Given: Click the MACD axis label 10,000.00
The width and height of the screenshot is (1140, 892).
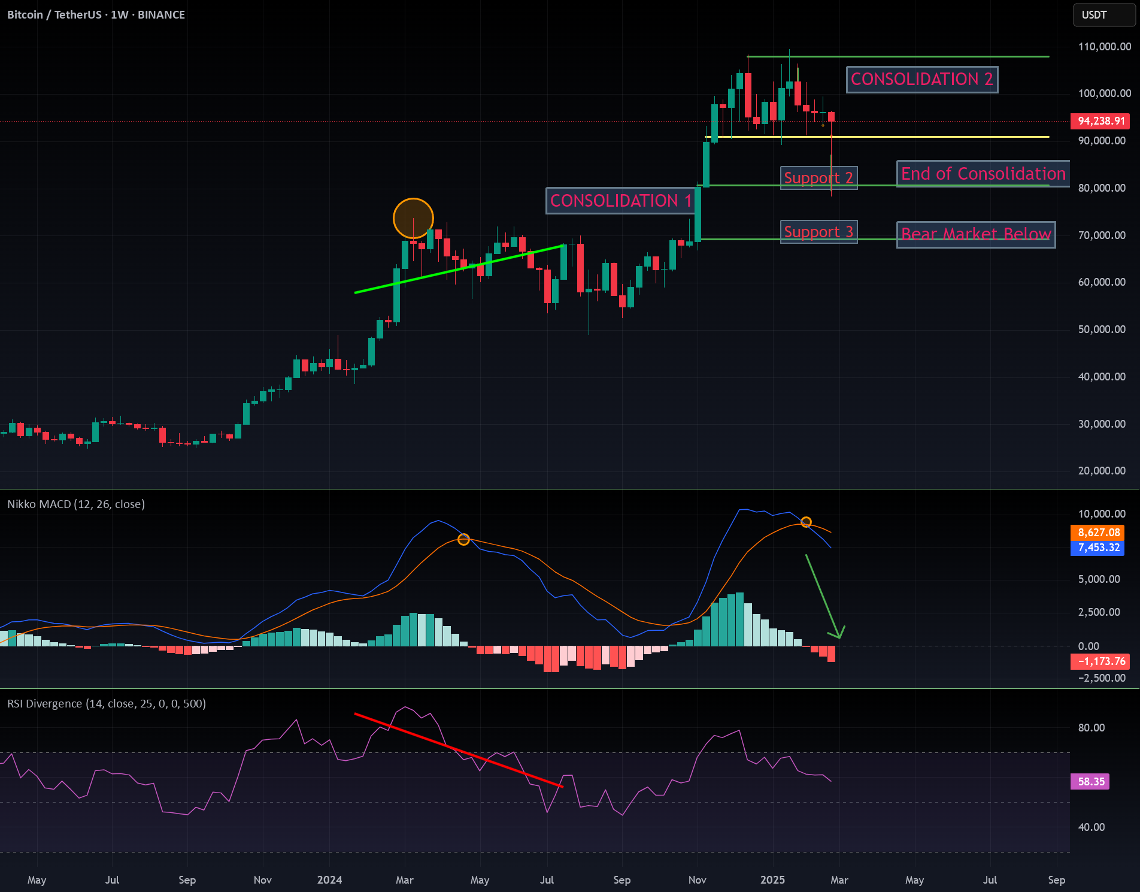Looking at the screenshot, I should point(1102,514).
